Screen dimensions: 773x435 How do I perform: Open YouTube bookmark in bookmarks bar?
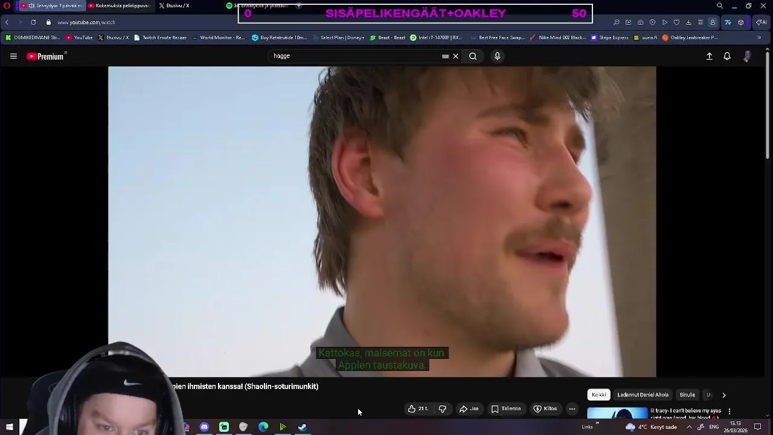(x=79, y=37)
